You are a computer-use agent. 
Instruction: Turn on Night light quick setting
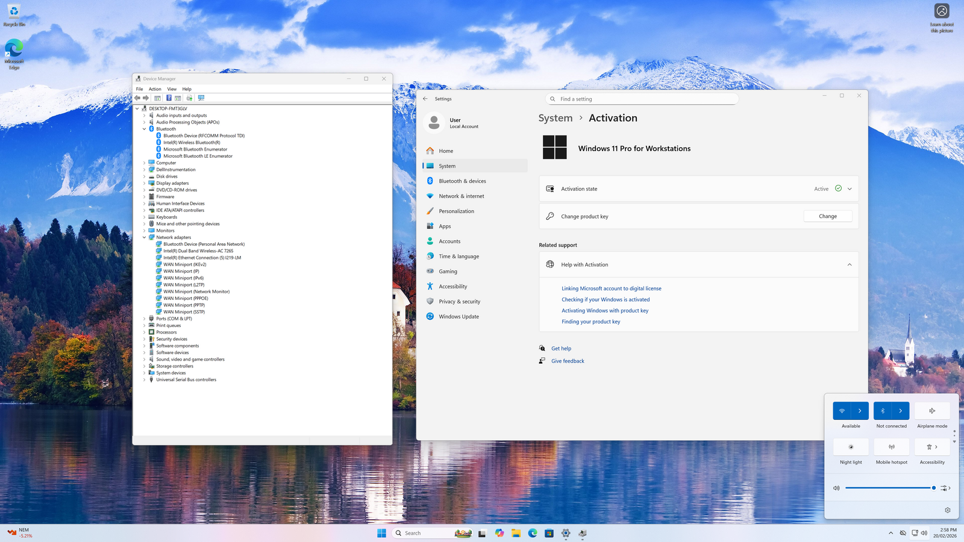[x=851, y=447]
